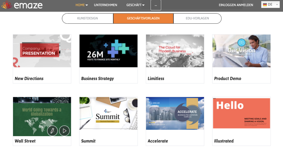Choose the Summit template thumbnail

(x=108, y=113)
